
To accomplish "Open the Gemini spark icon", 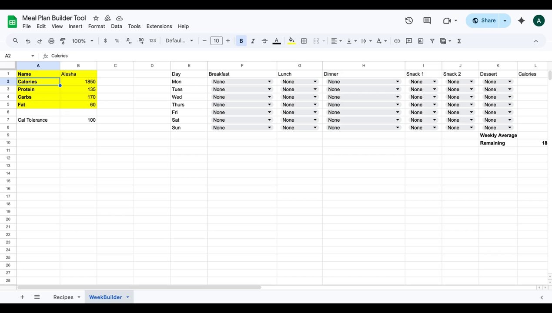I will (x=521, y=20).
